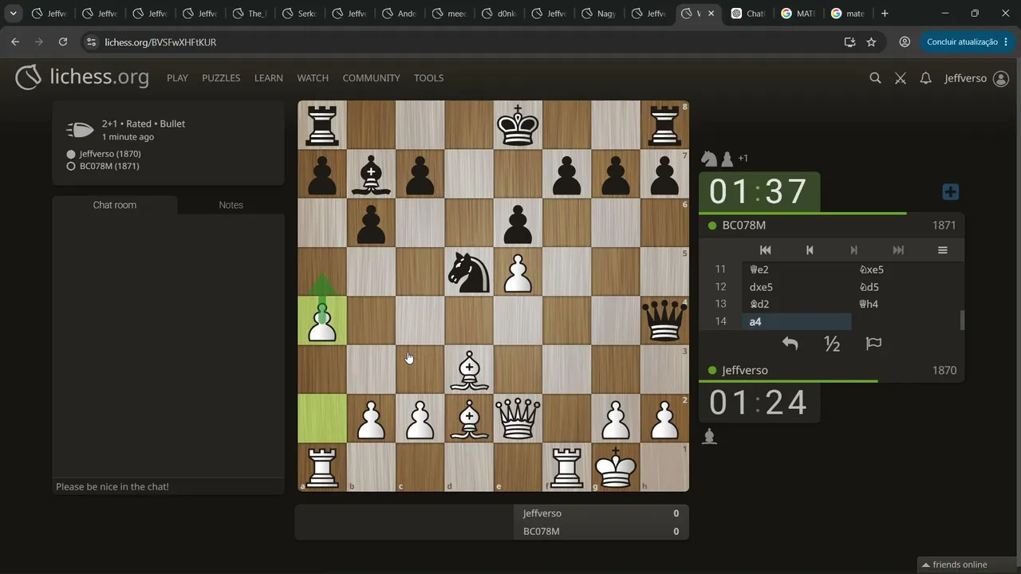Open the WATCH menu
Viewport: 1021px width, 574px height.
click(x=313, y=78)
